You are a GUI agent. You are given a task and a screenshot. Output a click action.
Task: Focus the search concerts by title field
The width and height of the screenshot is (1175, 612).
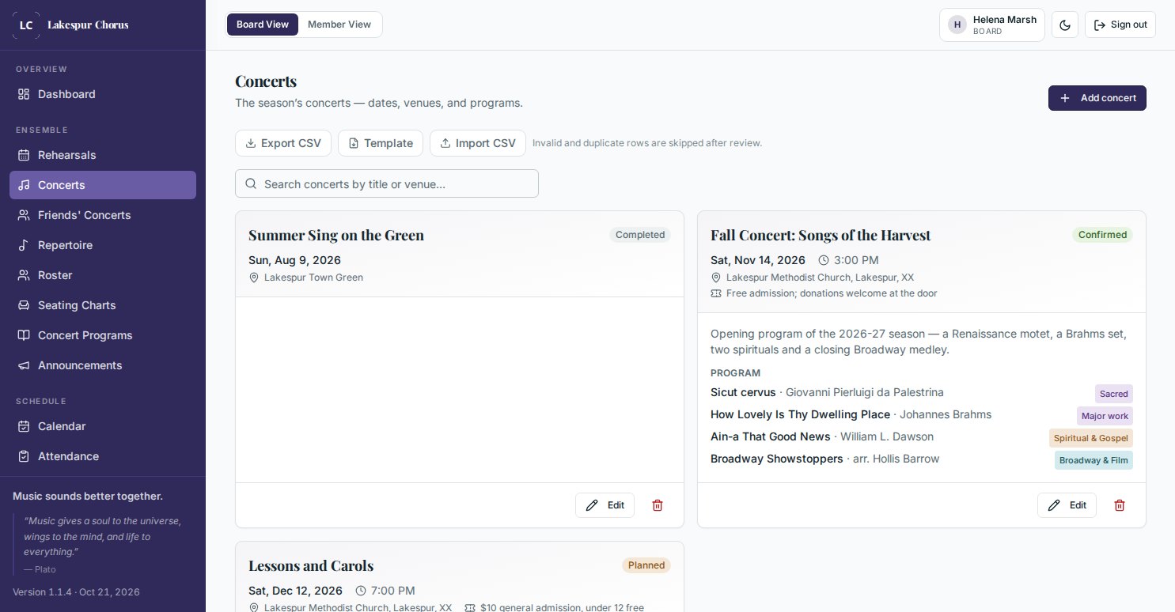pos(387,183)
